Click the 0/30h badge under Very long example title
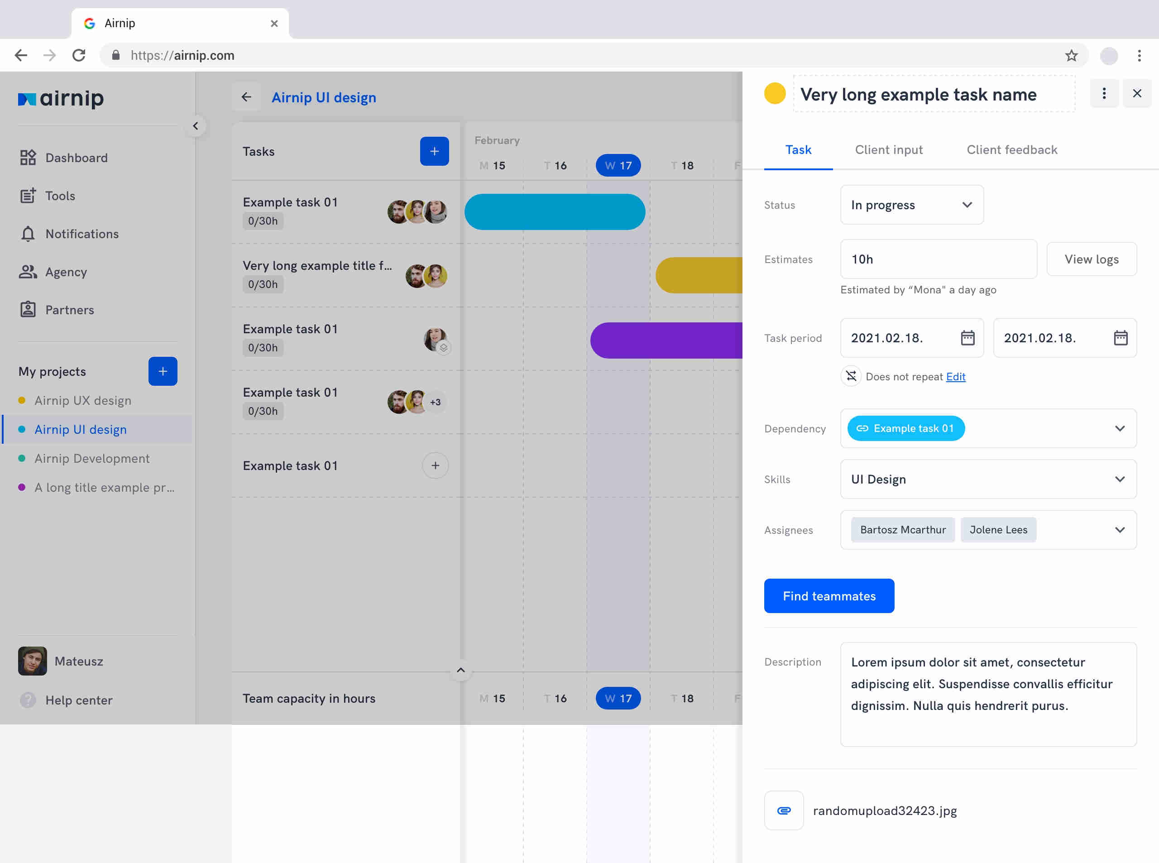Image resolution: width=1159 pixels, height=863 pixels. [x=263, y=285]
